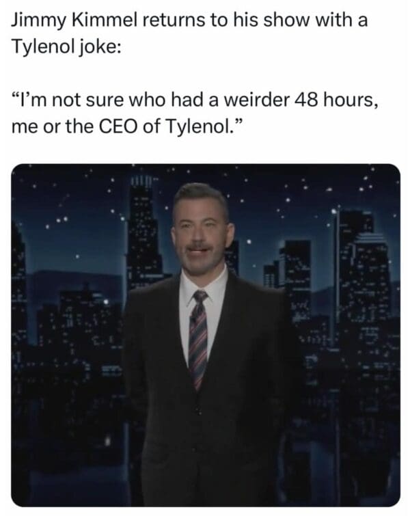Click the text "Tylenol joke:" in the headline

coord(66,46)
